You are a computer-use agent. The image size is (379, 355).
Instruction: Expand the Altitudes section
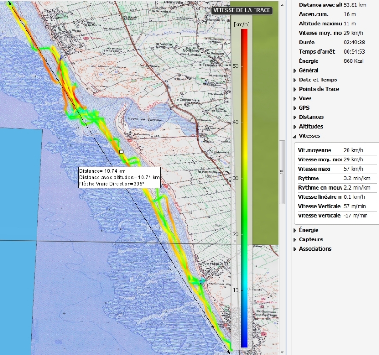click(x=311, y=126)
